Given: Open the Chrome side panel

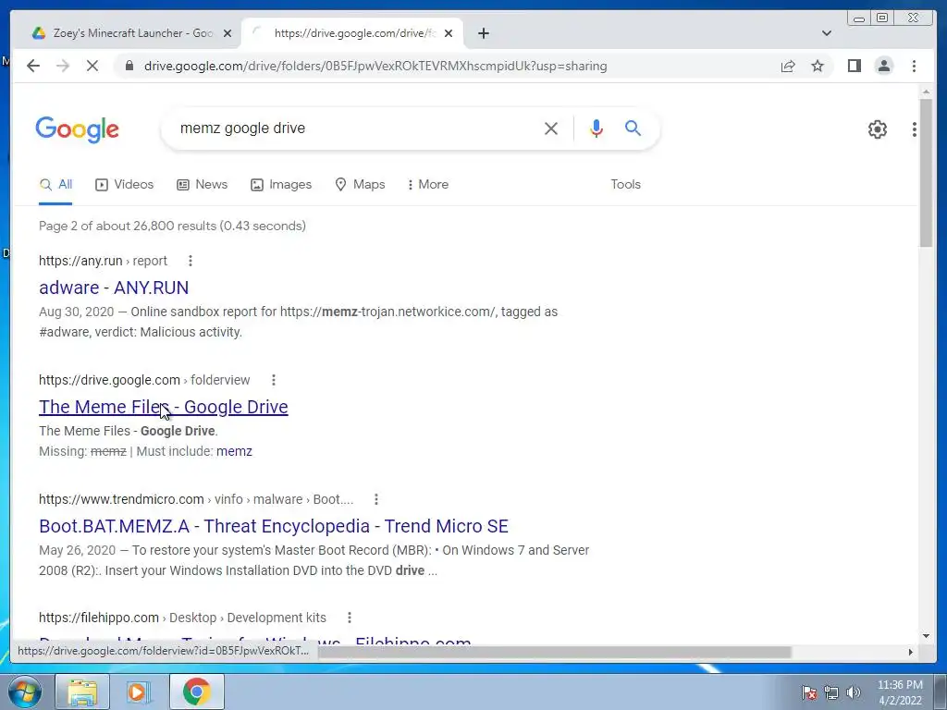Looking at the screenshot, I should tap(854, 66).
